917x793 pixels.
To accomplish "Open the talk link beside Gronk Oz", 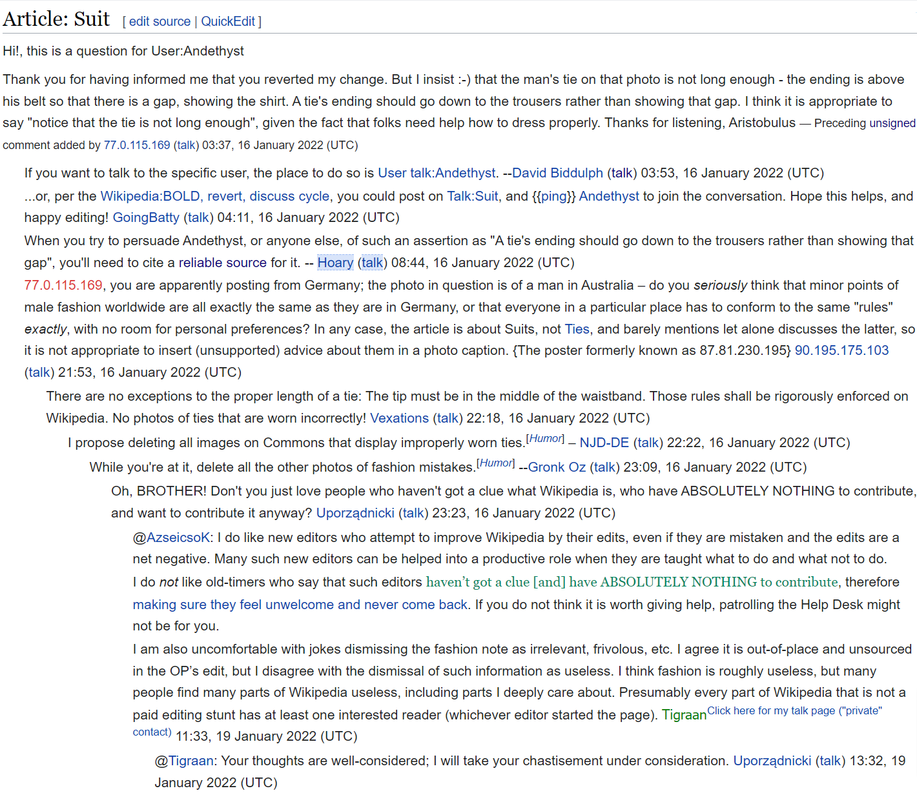I will pyautogui.click(x=604, y=467).
